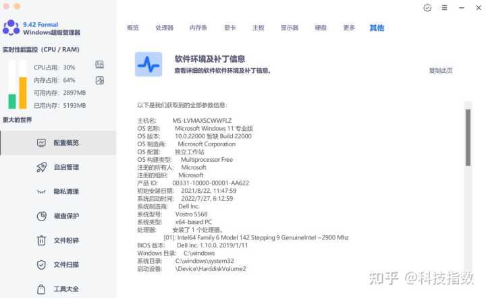This screenshot has height=298, width=486.
Task: Click the icon beside CPU占用 30%
Action: [x=99, y=64]
